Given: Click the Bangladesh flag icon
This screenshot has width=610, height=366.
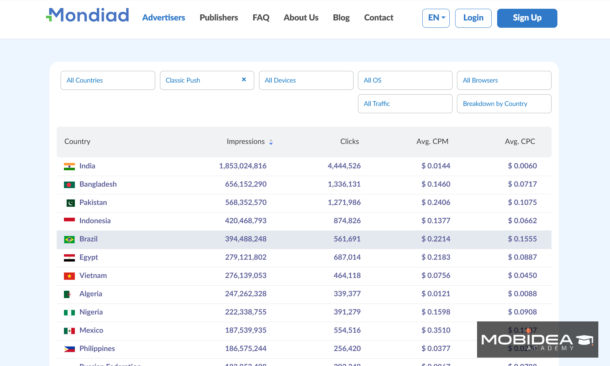Looking at the screenshot, I should pyautogui.click(x=69, y=185).
